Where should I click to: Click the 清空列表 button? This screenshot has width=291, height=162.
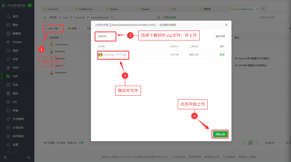point(220,36)
